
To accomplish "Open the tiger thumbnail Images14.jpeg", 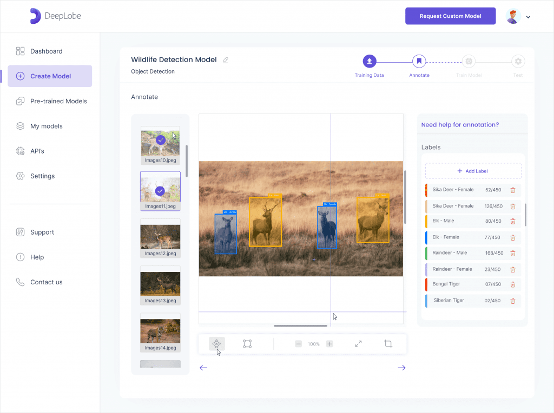I will (160, 332).
